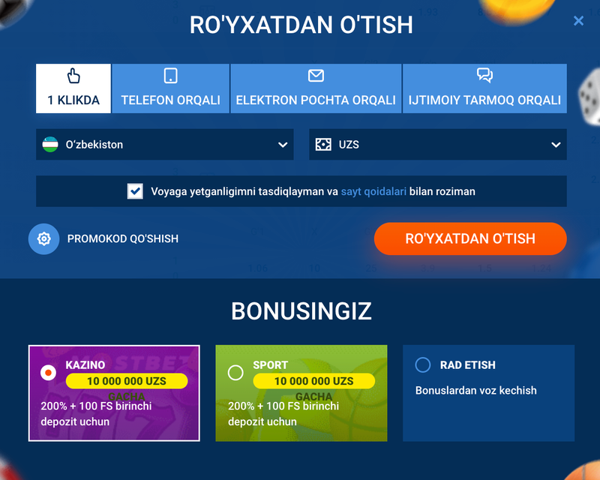Uncheck the age confirmation checkbox
The height and width of the screenshot is (480, 600).
click(135, 191)
